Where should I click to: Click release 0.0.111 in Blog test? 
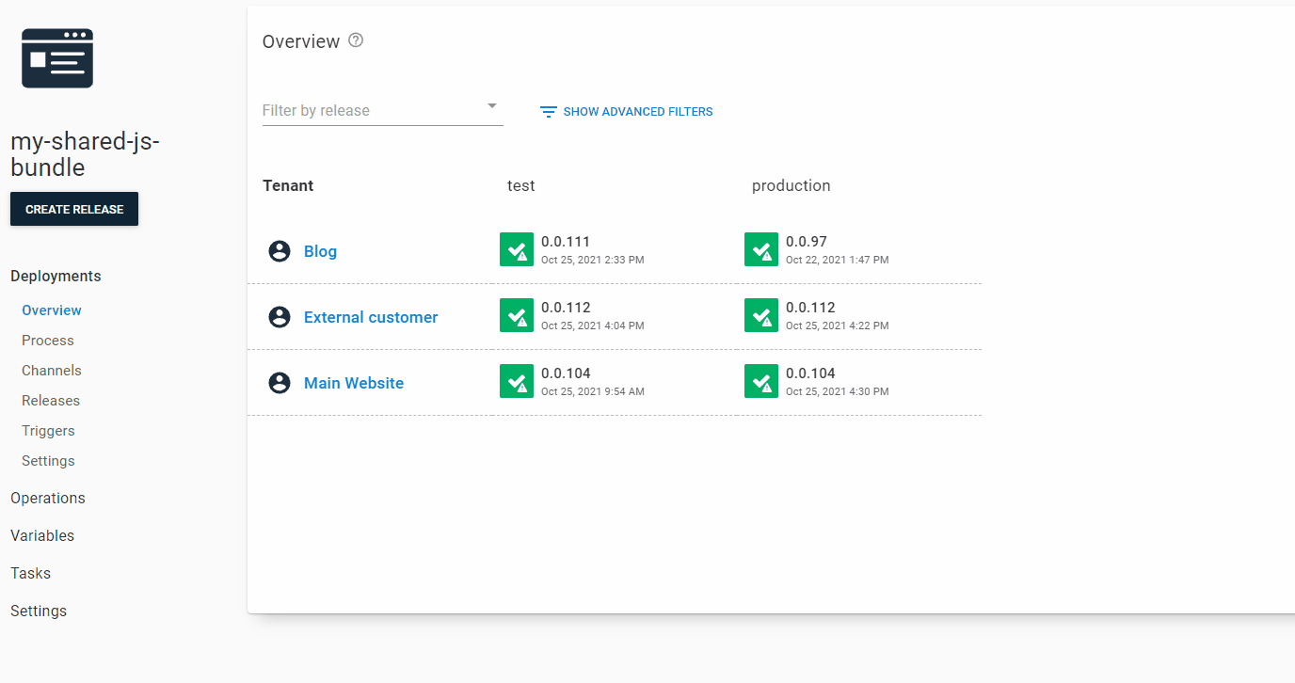pos(566,242)
